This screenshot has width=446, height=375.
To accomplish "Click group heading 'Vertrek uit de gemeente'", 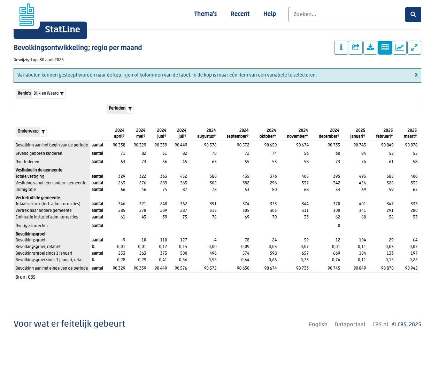I will pyautogui.click(x=38, y=198).
